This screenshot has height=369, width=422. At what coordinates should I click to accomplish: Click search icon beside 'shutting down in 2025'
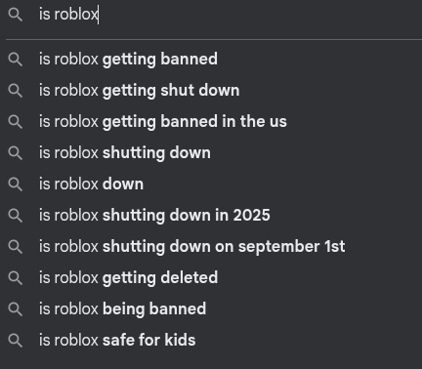click(16, 216)
